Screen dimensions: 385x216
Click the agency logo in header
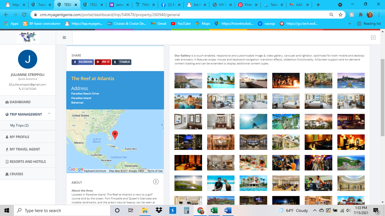coord(28,37)
